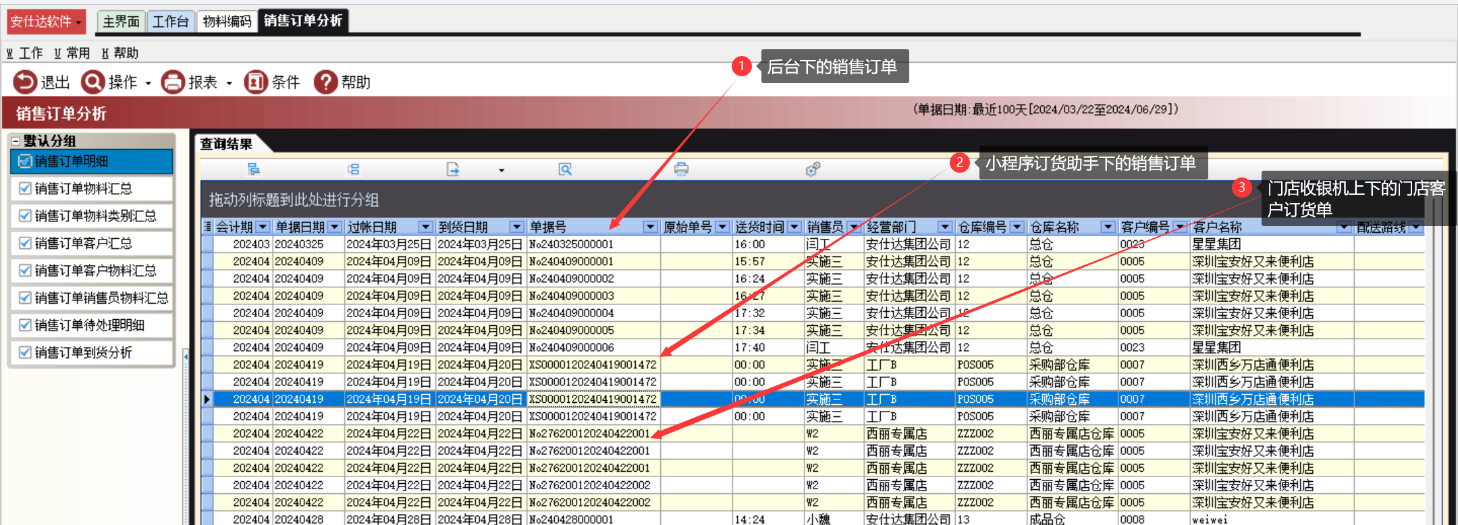Open the 工作 menu
The image size is (1458, 525).
pyautogui.click(x=24, y=53)
